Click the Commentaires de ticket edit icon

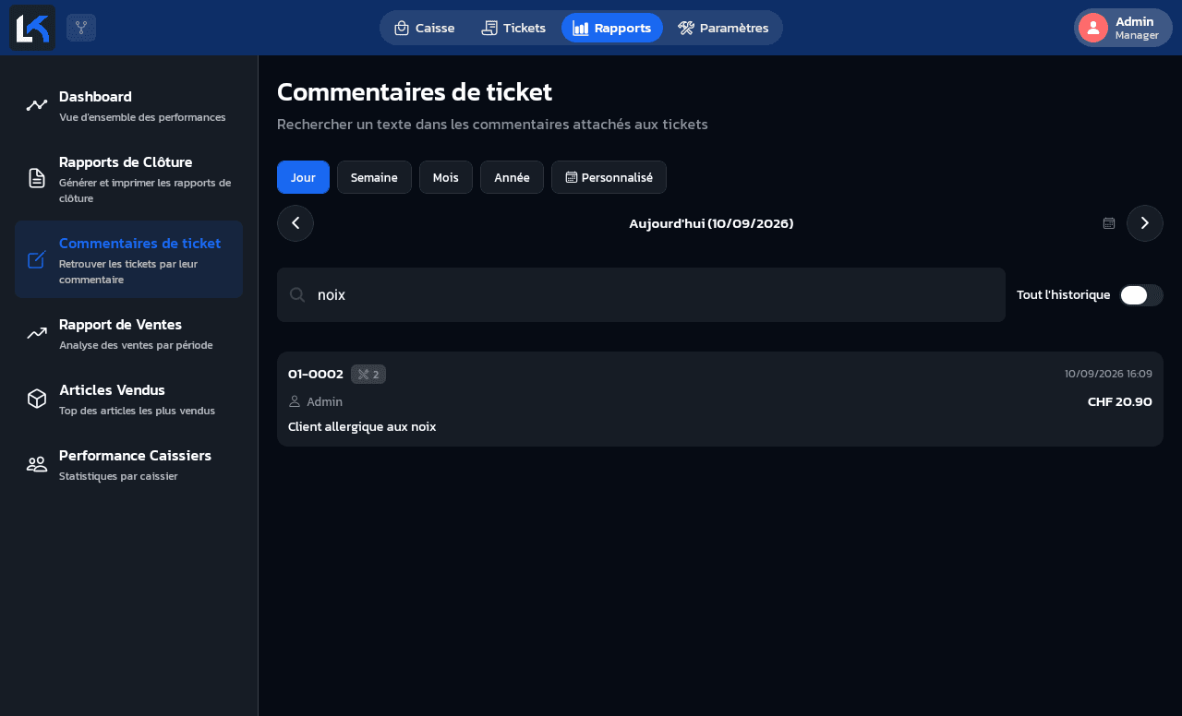click(x=37, y=259)
